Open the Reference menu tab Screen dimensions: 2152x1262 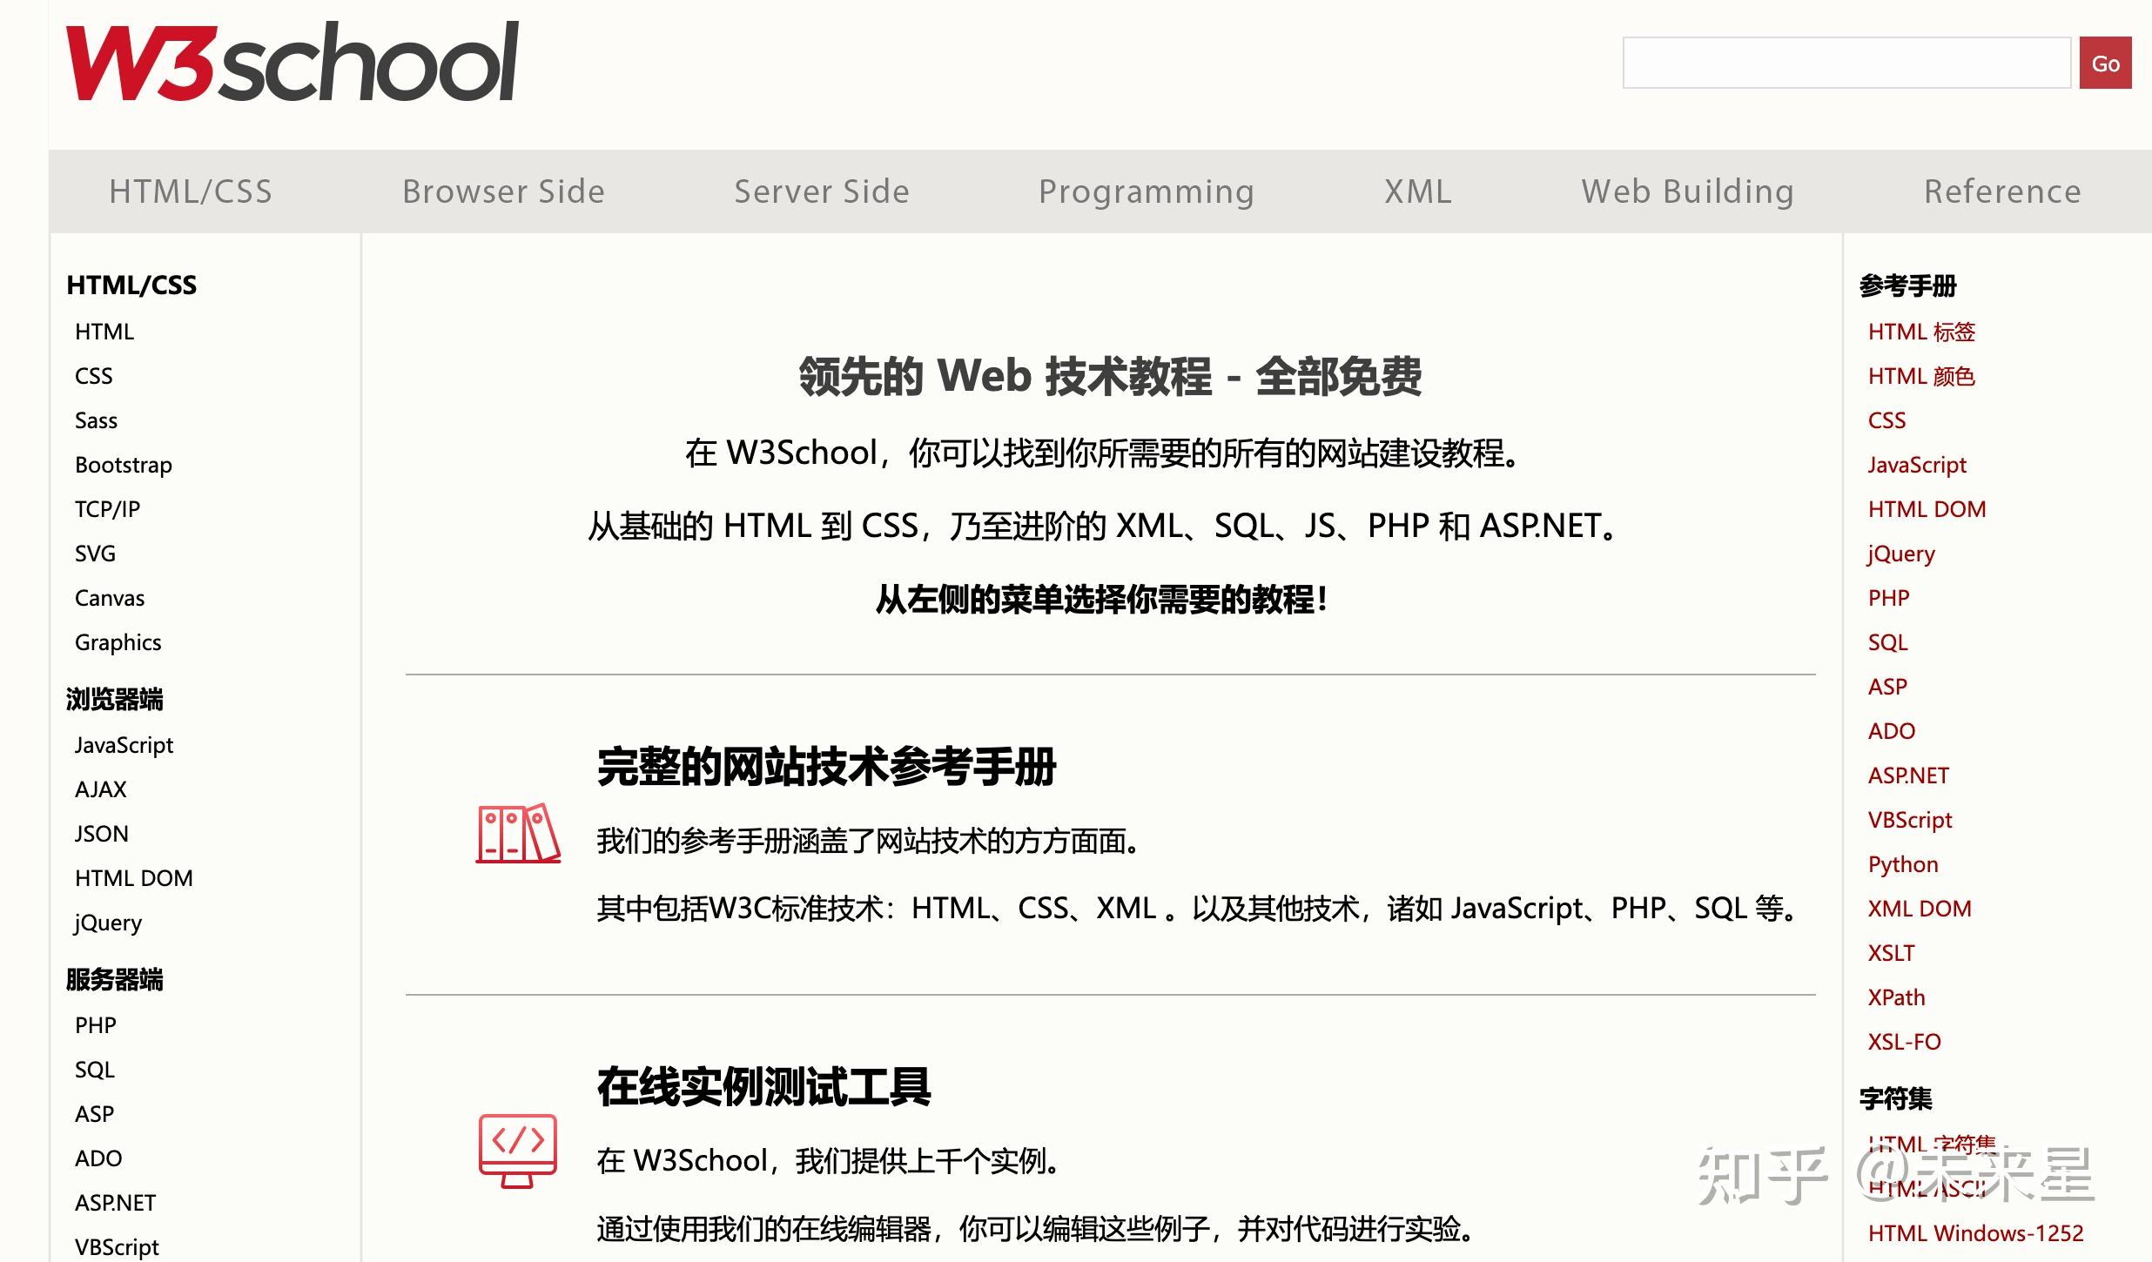(x=2002, y=191)
